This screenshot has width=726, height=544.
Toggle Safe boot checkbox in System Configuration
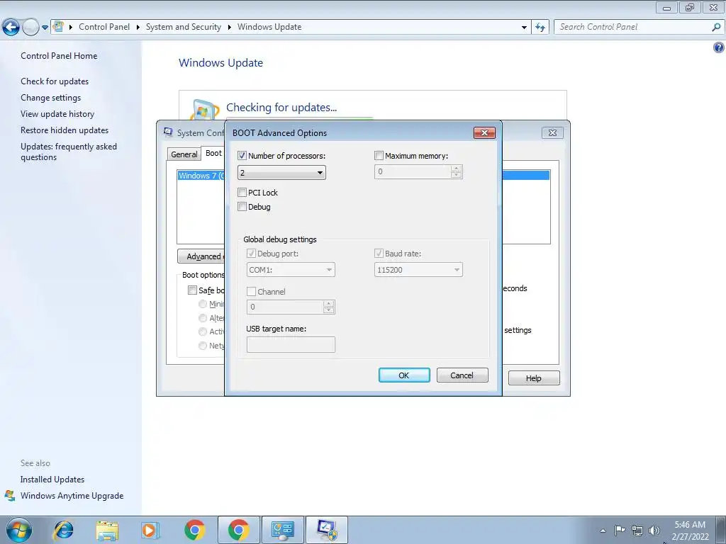(x=192, y=290)
